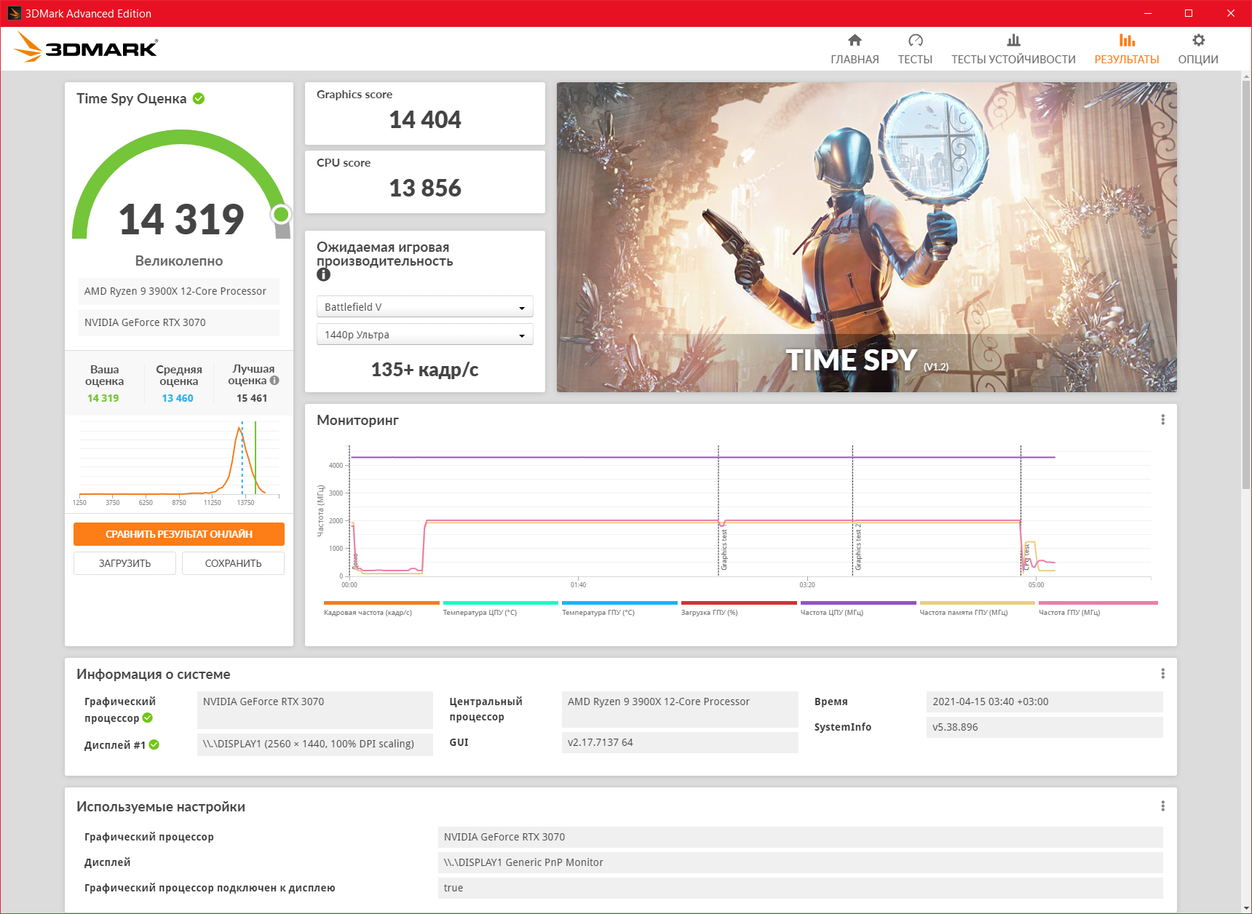
Task: Toggle Частота ГПУ legend swatch
Action: coord(1098,603)
